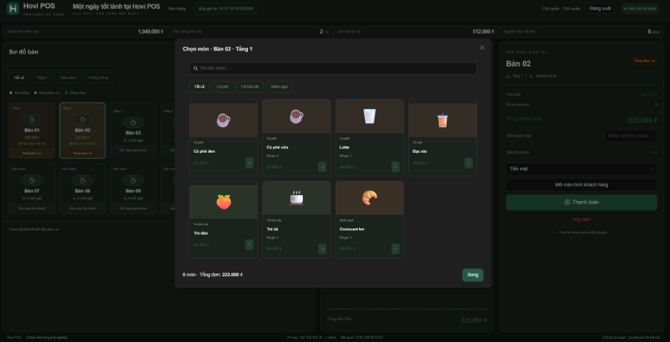670x342 pixels.
Task: Click the guests icon beside 4 khách tối đa
Action: click(x=531, y=76)
